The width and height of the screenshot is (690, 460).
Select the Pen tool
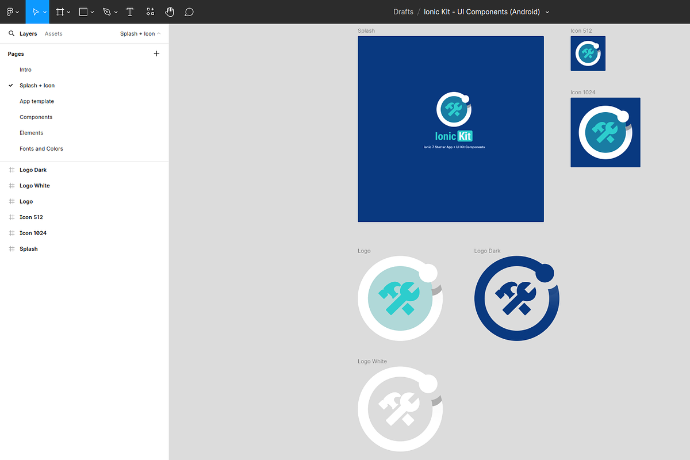(x=107, y=11)
